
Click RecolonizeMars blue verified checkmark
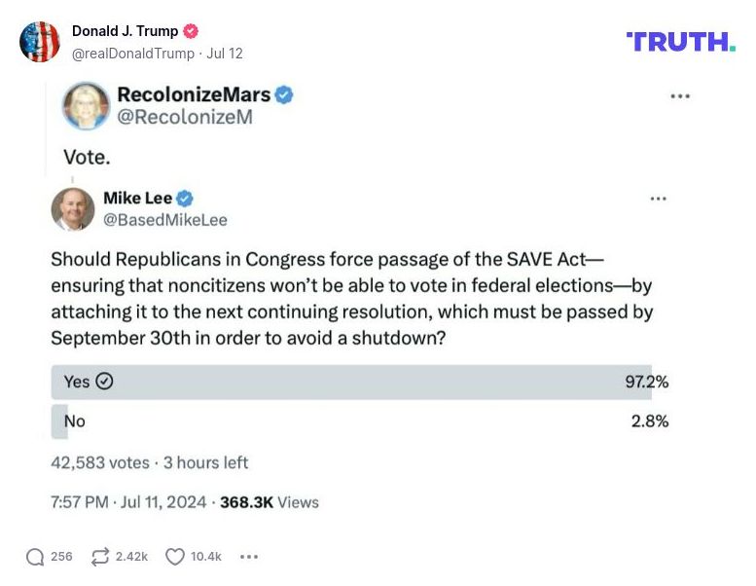point(284,94)
